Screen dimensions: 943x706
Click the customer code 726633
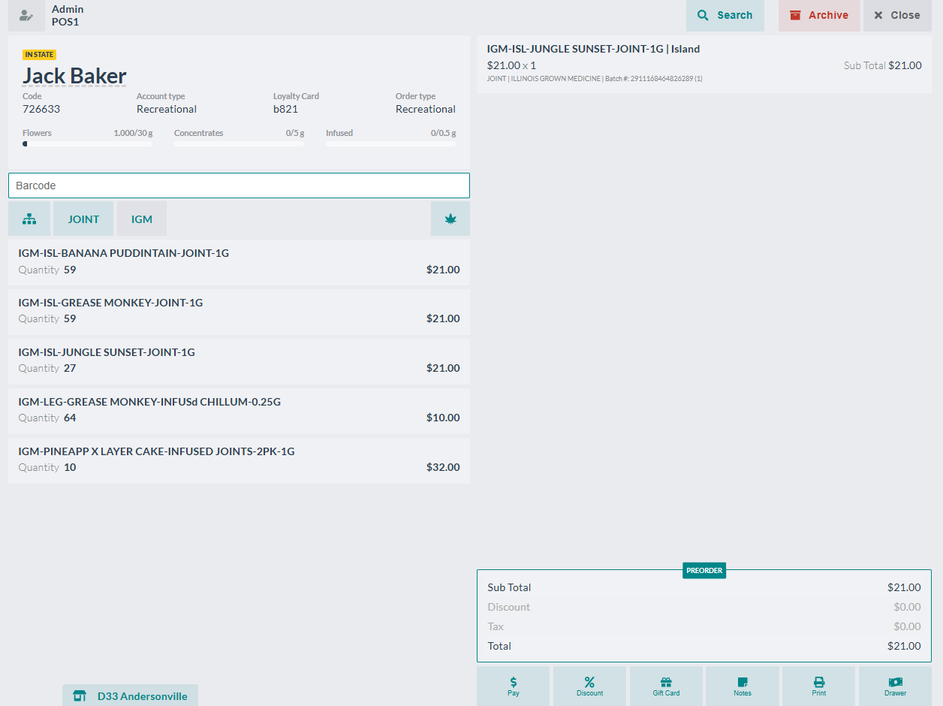coord(41,109)
